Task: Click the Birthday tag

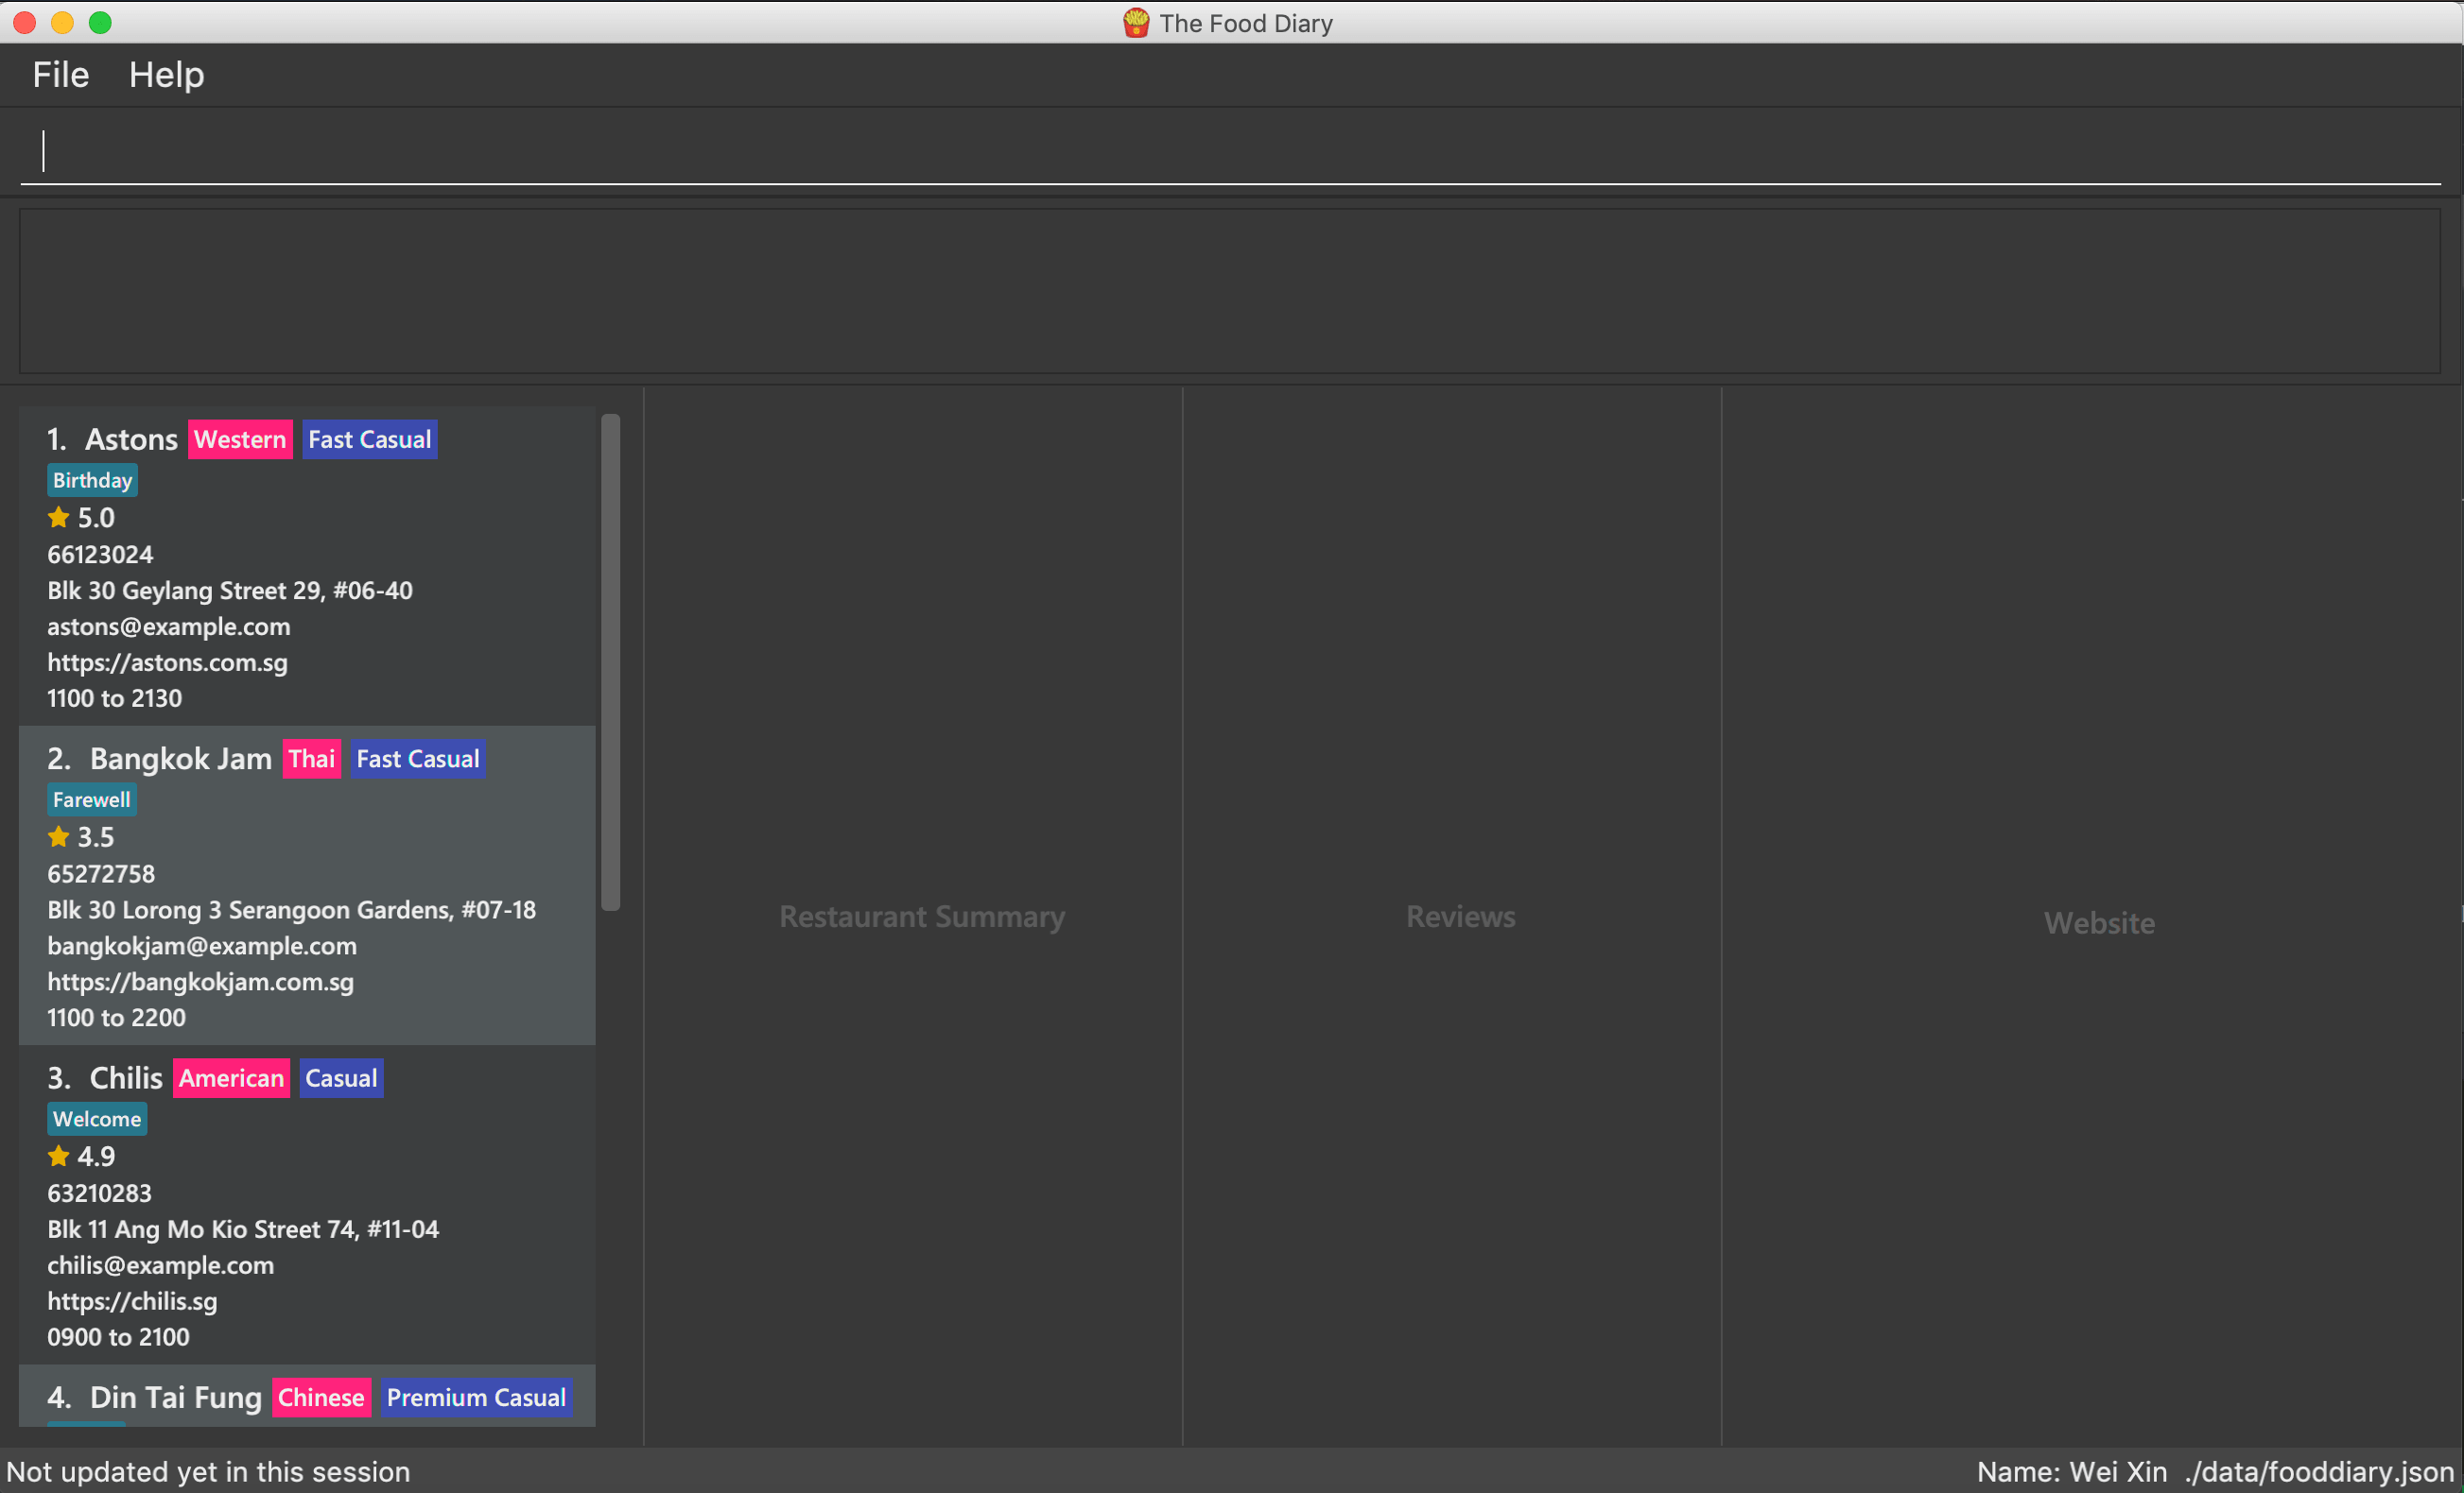Action: tap(92, 481)
